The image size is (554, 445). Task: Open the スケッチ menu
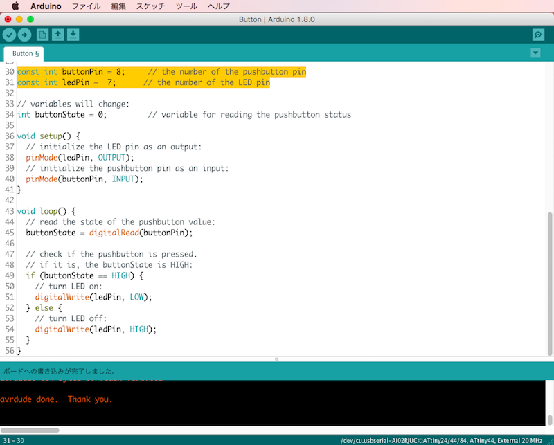point(150,6)
